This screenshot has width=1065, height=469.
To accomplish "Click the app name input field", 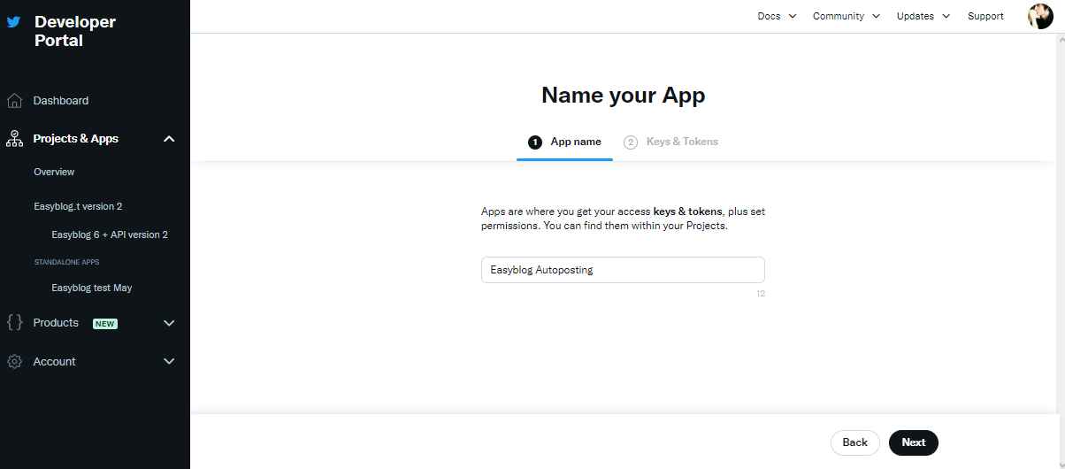I will tap(623, 270).
